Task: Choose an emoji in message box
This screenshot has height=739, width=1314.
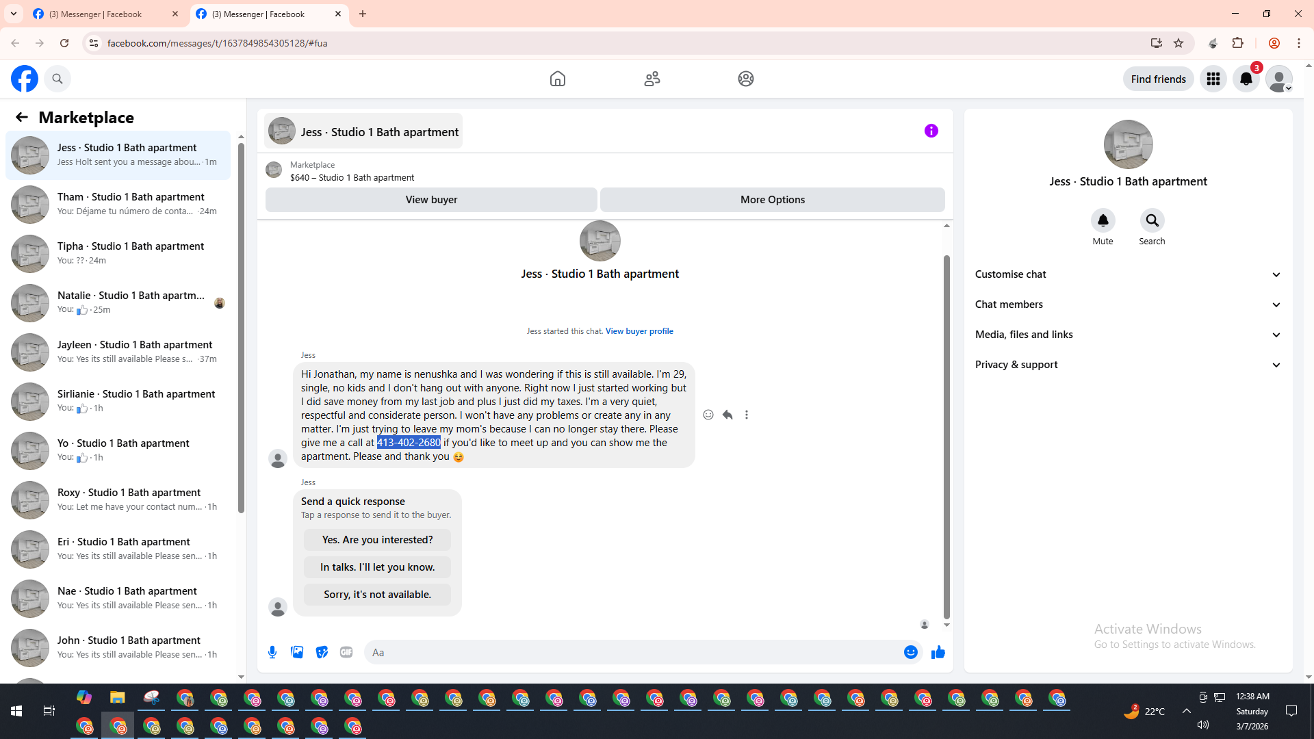Action: [910, 652]
